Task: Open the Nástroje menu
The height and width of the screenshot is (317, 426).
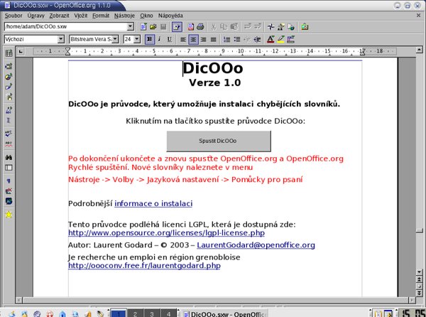Action: click(124, 16)
